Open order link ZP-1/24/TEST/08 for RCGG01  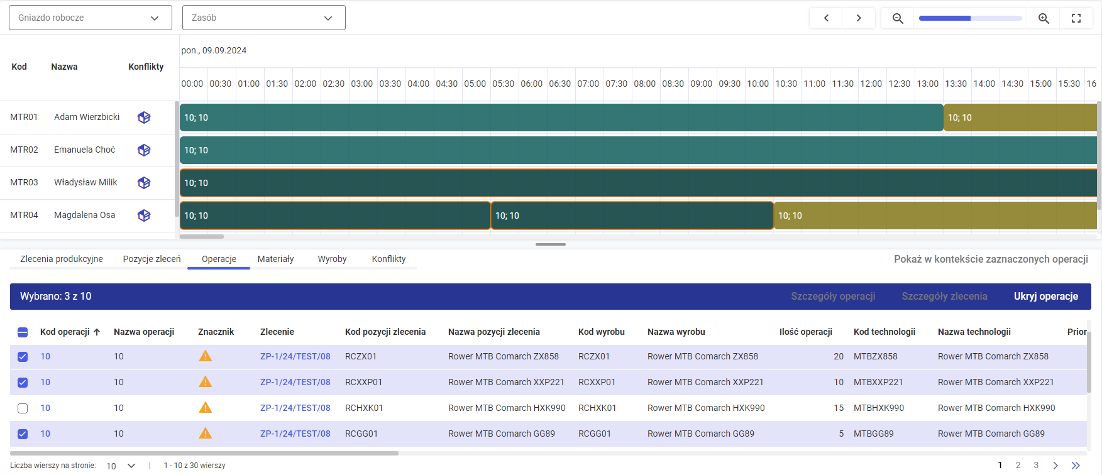(x=295, y=434)
